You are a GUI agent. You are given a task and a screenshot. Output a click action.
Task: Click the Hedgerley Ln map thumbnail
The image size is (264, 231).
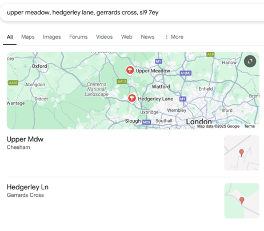tap(242, 201)
